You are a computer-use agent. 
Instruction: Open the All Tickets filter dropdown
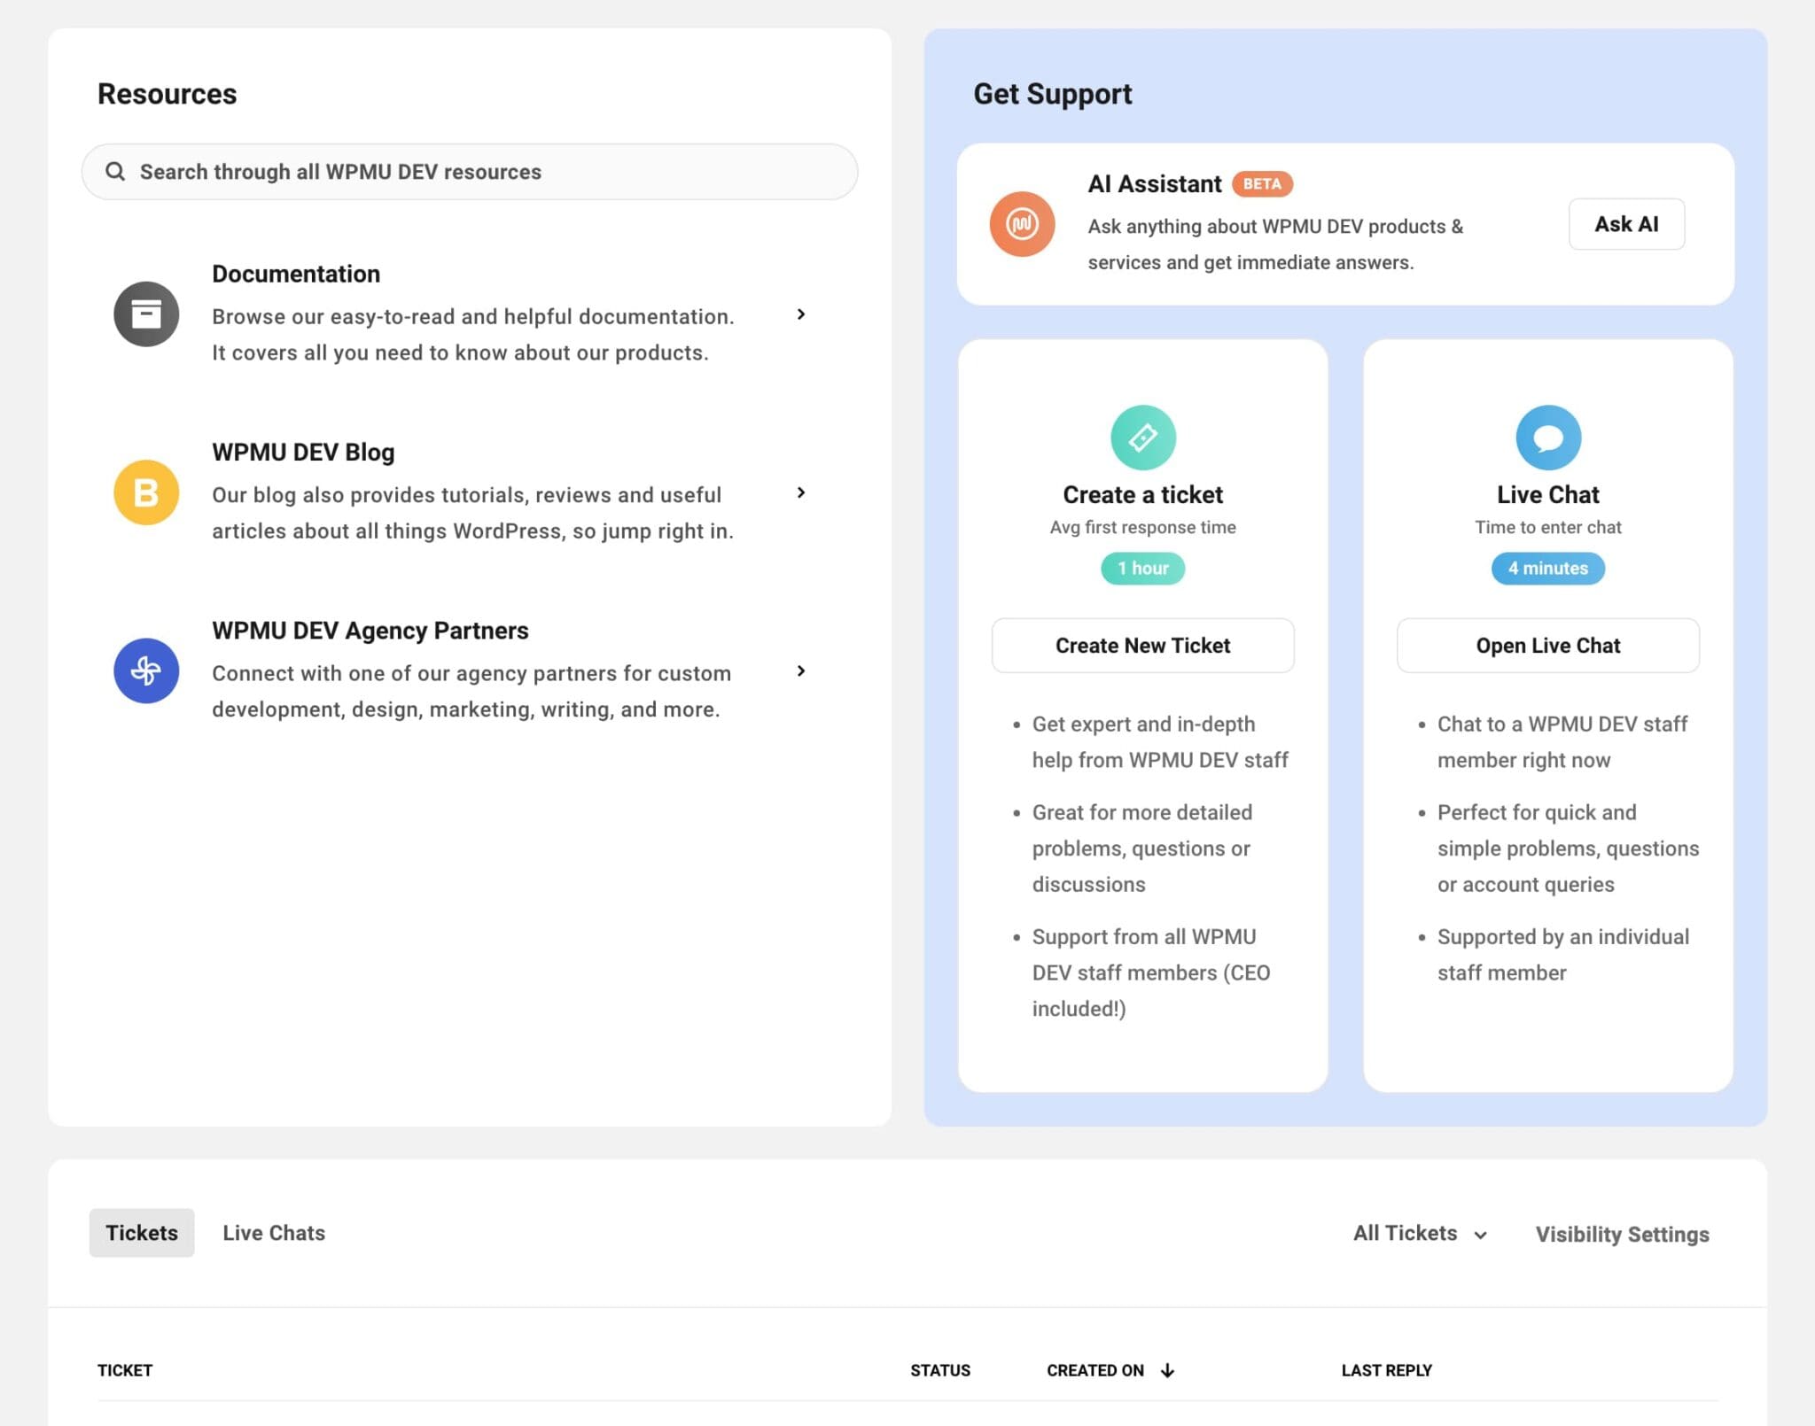(x=1418, y=1232)
